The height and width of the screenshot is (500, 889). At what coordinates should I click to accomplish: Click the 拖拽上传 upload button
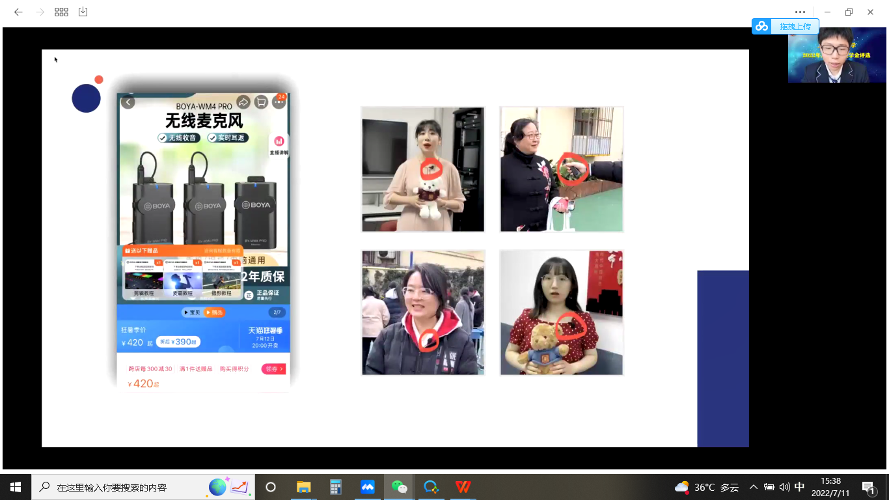(786, 26)
